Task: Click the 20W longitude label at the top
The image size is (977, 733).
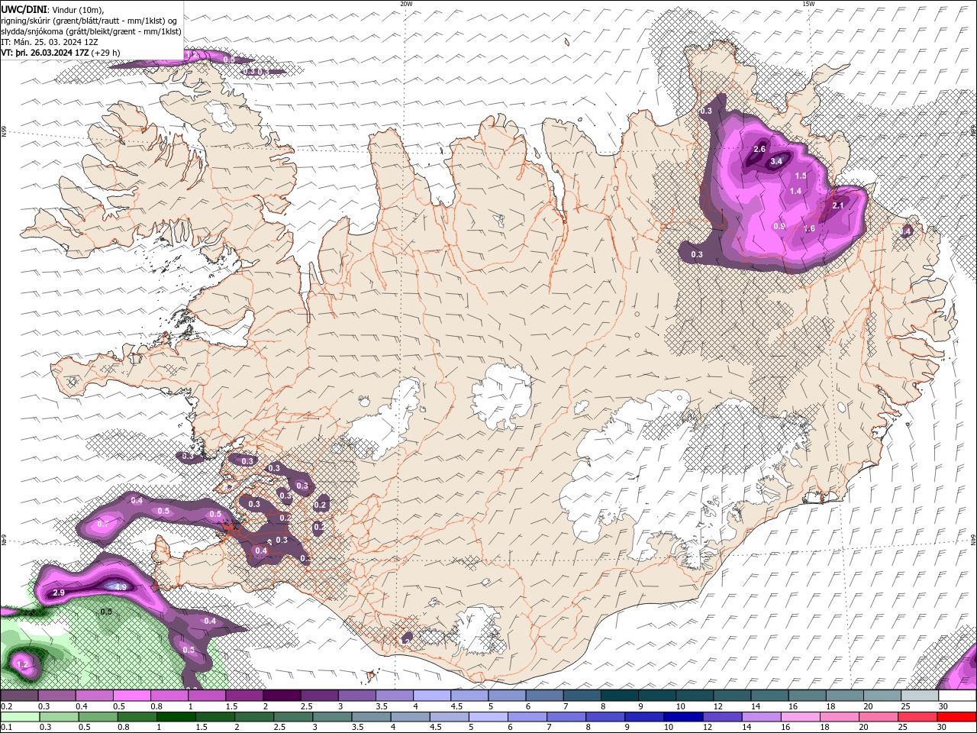Action: (x=406, y=3)
